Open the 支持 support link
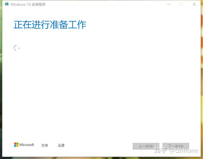 (x=45, y=145)
